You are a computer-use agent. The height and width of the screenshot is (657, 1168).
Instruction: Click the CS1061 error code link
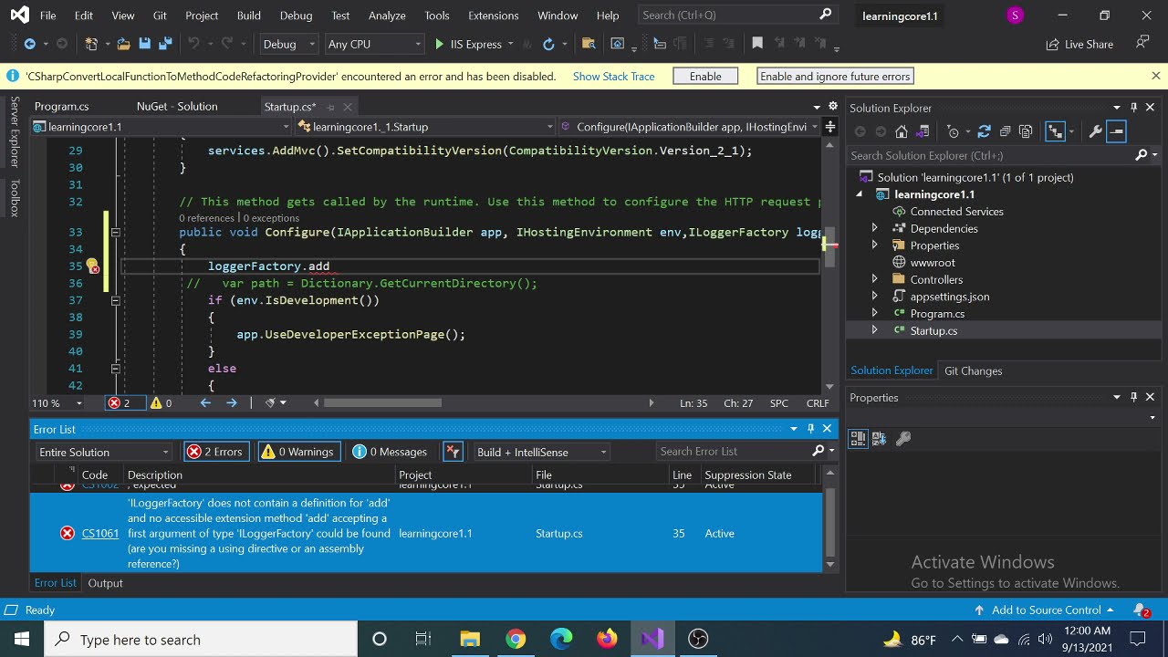click(x=100, y=533)
